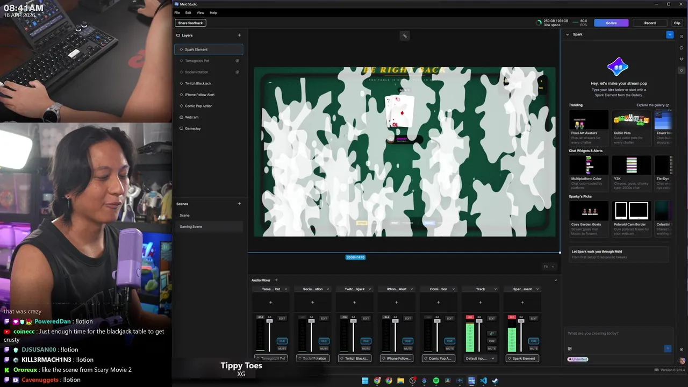
Task: Add a track with Audio Mixer plus icon
Action: click(276, 280)
